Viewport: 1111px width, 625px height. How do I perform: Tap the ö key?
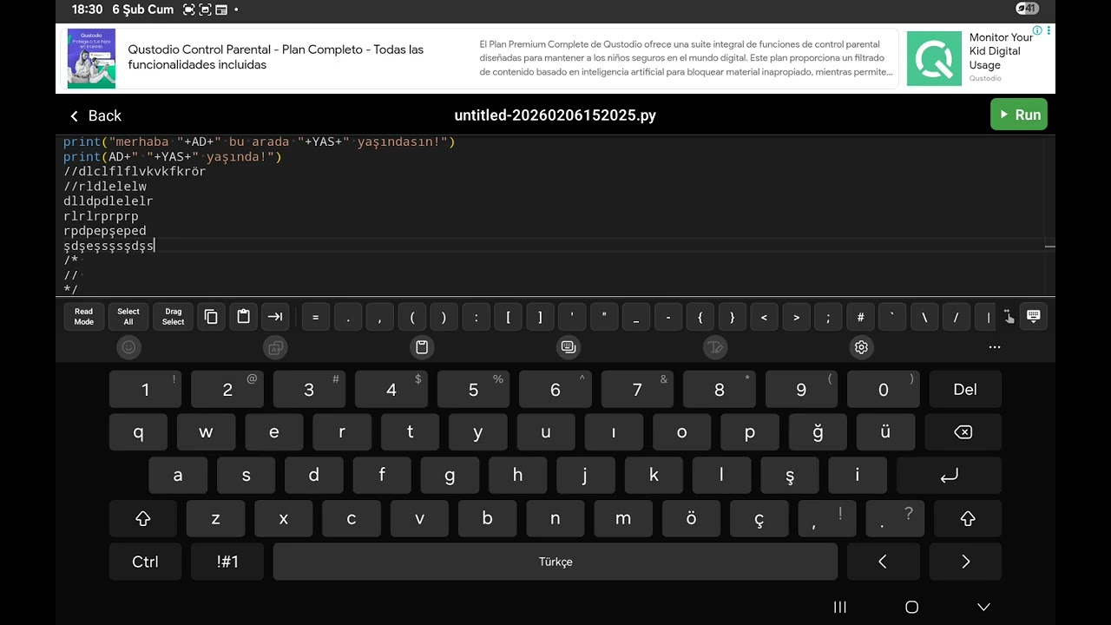(x=691, y=518)
